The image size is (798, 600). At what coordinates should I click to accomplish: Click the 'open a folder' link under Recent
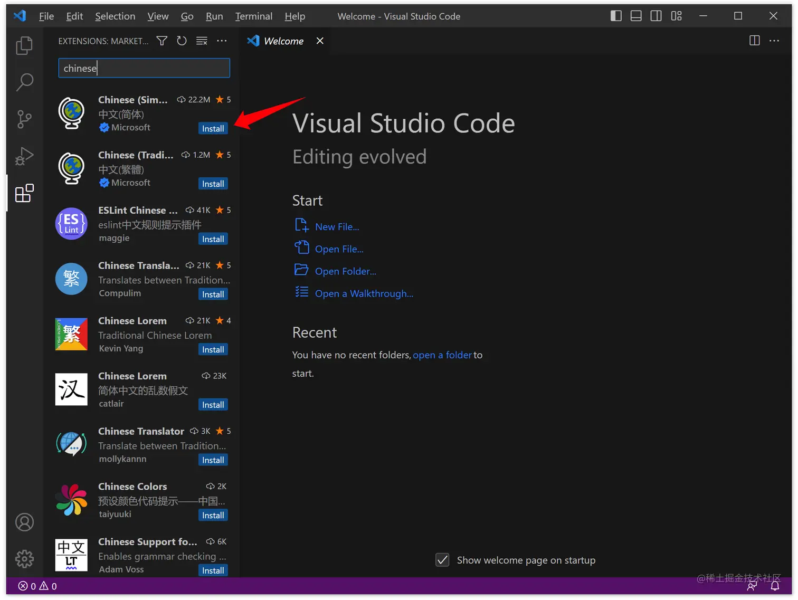click(x=442, y=355)
